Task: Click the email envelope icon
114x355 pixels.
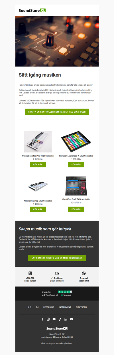Action: [72, 319]
